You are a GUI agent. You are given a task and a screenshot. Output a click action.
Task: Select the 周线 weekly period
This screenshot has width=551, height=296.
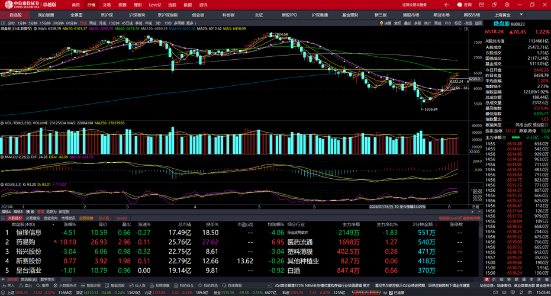[93, 23]
